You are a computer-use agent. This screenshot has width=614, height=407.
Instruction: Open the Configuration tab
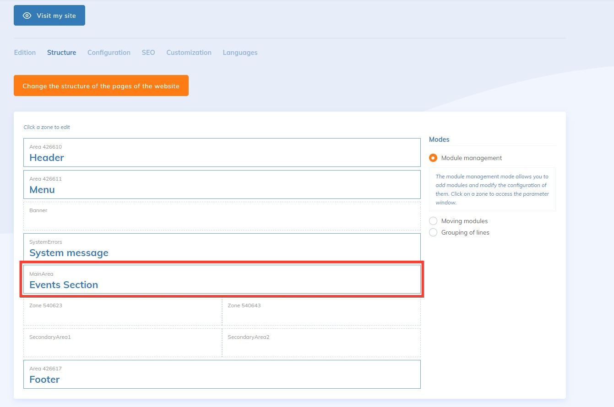[109, 53]
